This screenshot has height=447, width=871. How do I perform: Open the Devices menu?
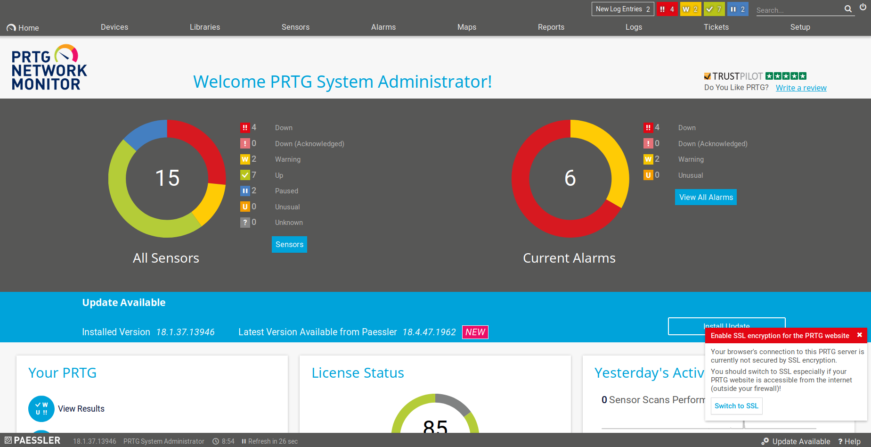click(114, 27)
